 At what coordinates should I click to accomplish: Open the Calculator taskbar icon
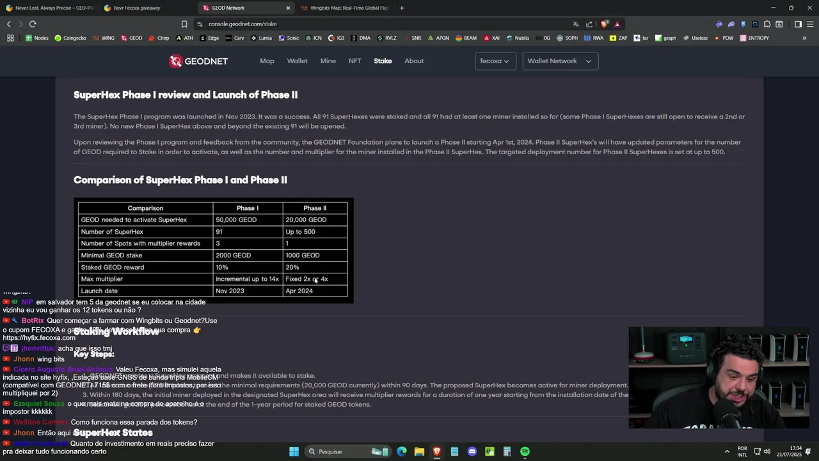507,451
